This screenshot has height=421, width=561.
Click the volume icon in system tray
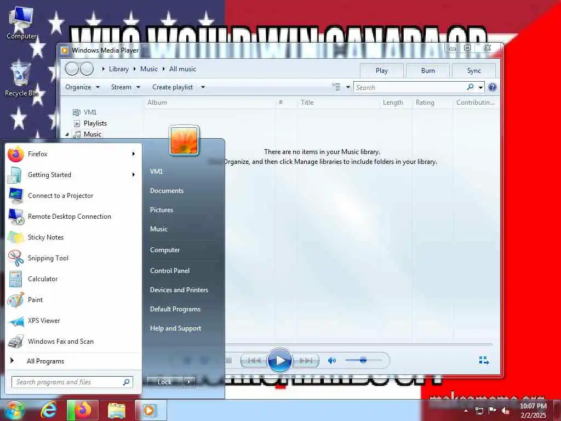[506, 411]
